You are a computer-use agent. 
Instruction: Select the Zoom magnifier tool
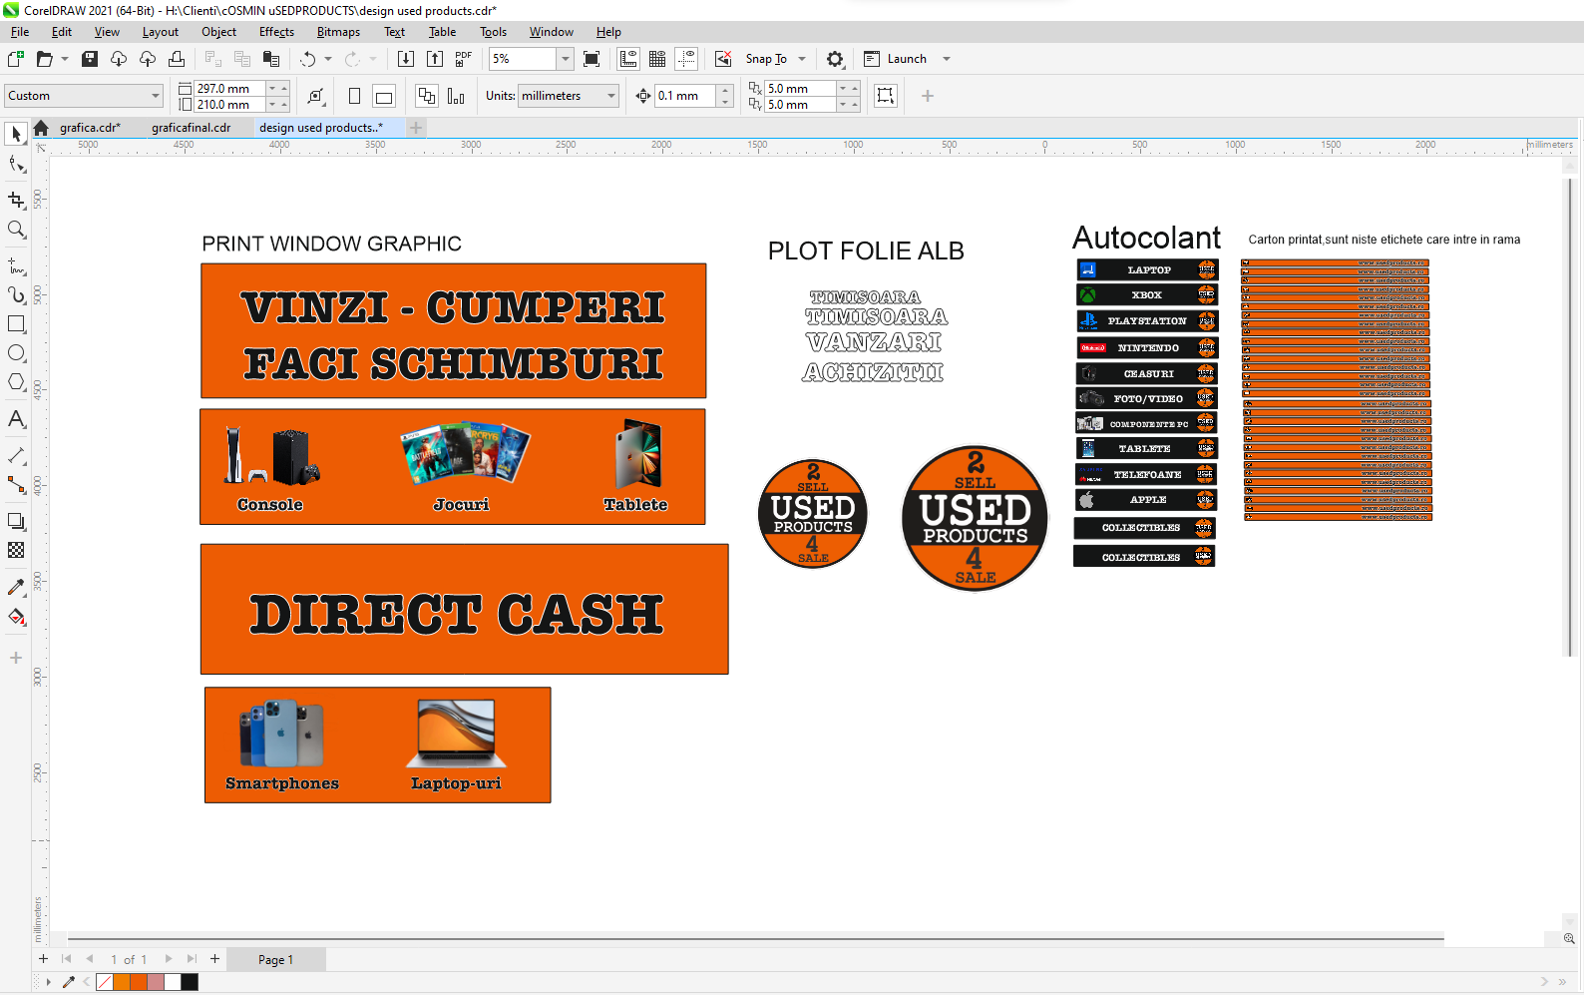[16, 230]
